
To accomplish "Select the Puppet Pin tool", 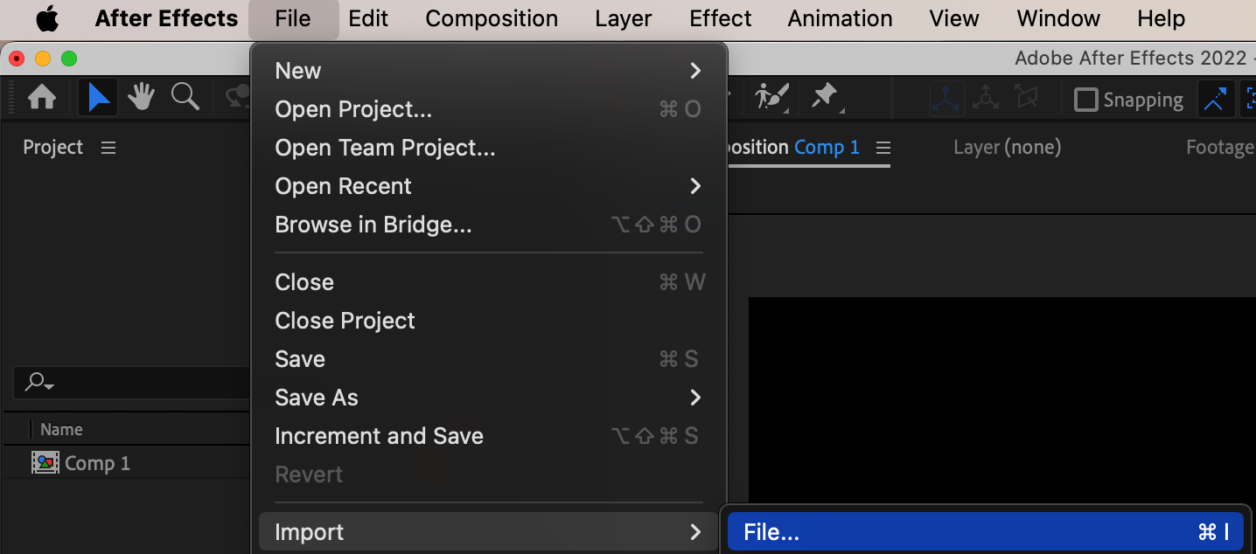I will [825, 97].
